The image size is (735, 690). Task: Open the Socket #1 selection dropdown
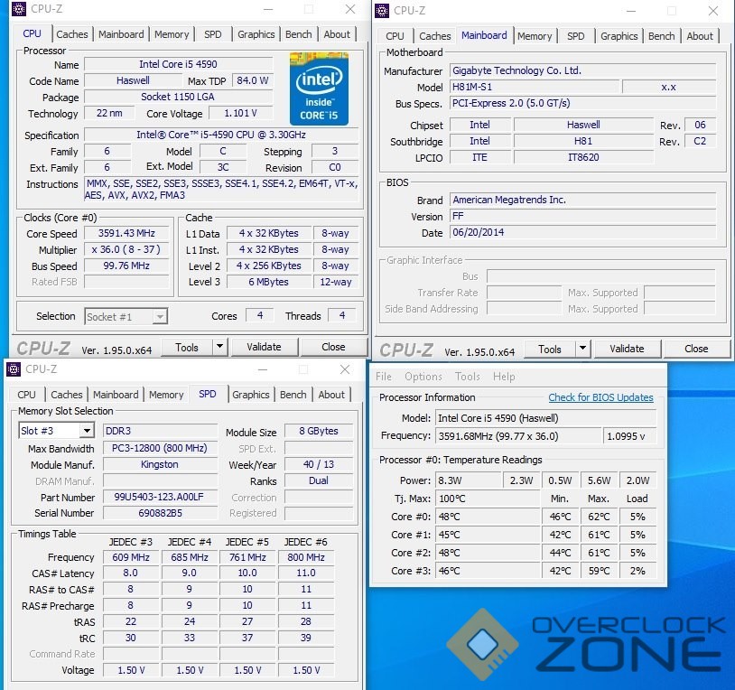[x=126, y=316]
